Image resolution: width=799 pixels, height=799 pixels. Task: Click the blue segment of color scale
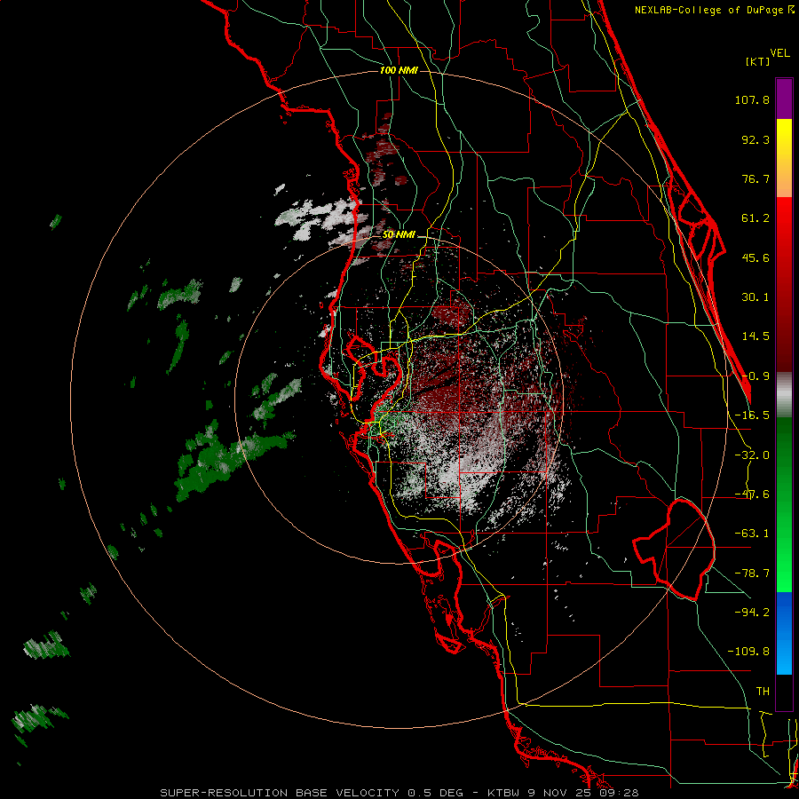click(x=784, y=633)
